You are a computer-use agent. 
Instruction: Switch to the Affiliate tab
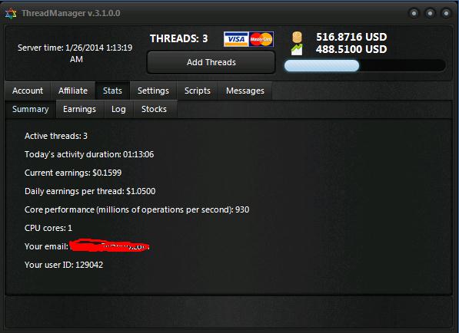(x=73, y=91)
